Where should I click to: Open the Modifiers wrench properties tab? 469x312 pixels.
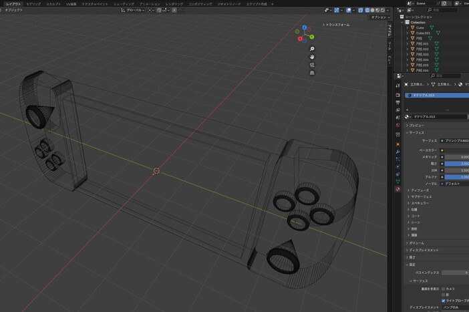pos(398,151)
